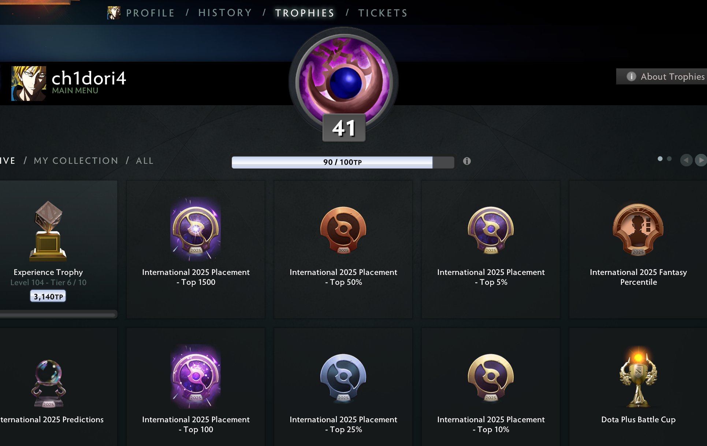The width and height of the screenshot is (707, 446).
Task: Show the My Collection filter
Action: click(76, 161)
